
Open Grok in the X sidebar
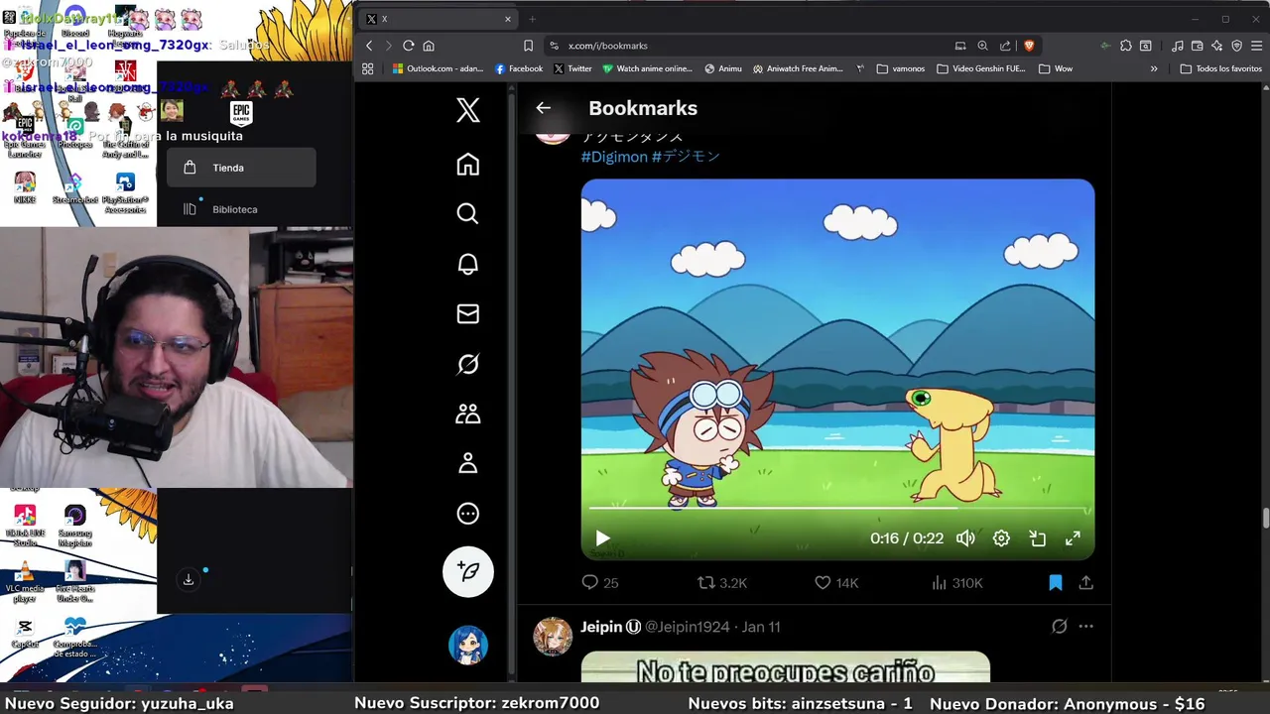[x=467, y=364]
